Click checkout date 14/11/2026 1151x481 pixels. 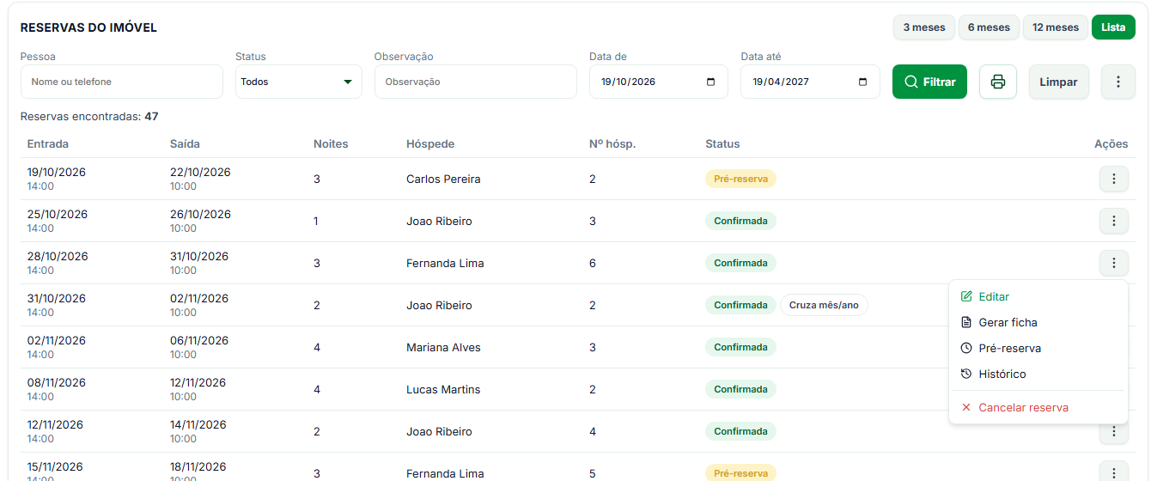(198, 424)
